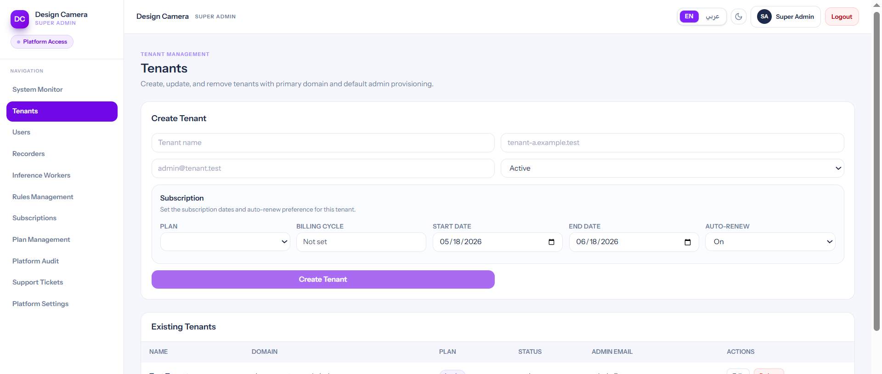
Task: Click the Platform Access badge
Action: coord(42,42)
